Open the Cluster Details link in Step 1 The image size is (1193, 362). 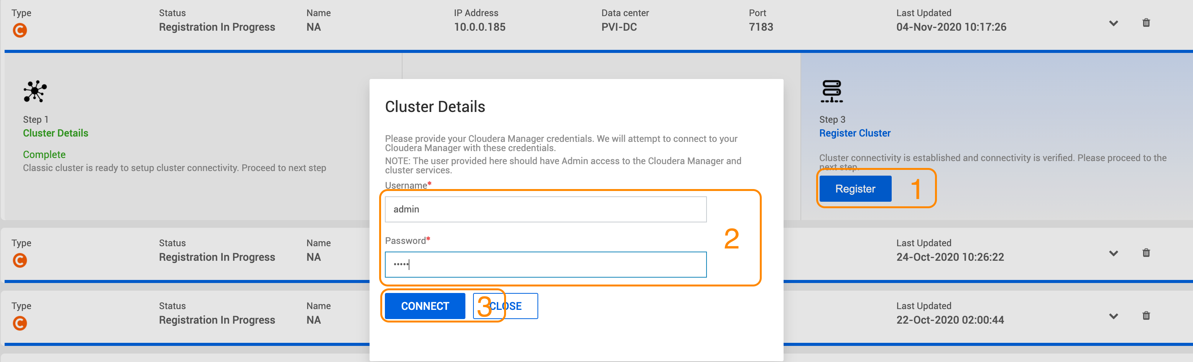click(55, 133)
